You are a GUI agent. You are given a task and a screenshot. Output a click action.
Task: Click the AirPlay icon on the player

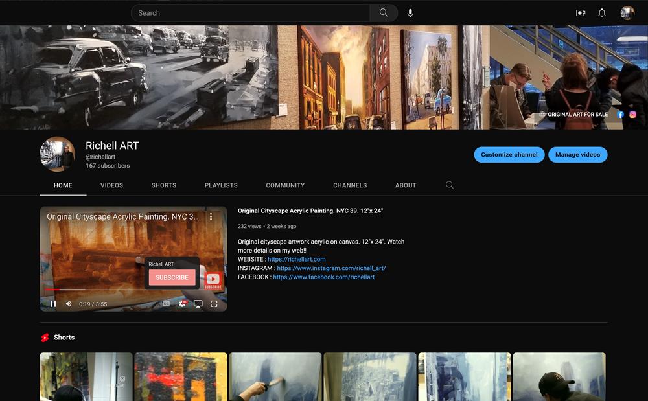(x=198, y=304)
